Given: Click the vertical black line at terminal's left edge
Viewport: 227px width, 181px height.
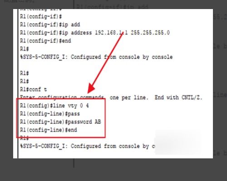Looking at the screenshot, I should pyautogui.click(x=18, y=84).
